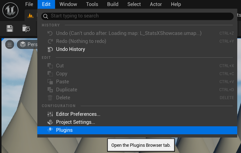
Task: Click the orange warning triangle tab icon
Action: tap(30, 15)
